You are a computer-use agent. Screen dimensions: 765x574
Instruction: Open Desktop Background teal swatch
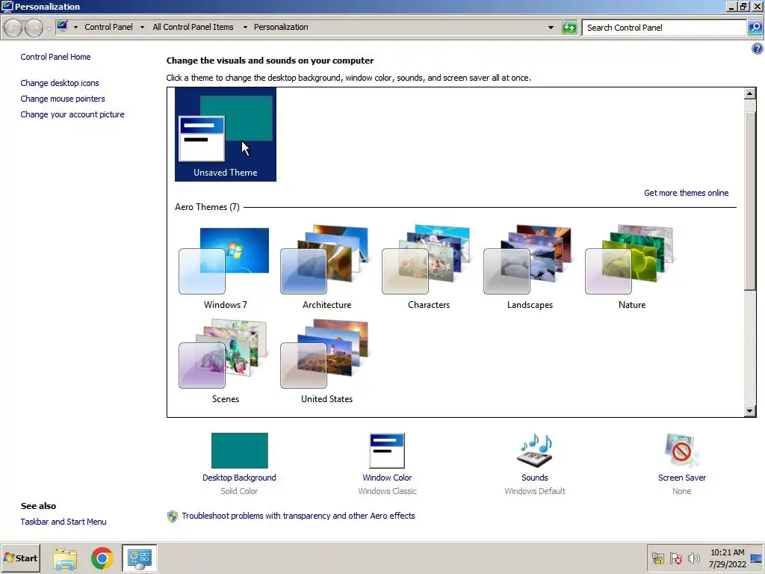[x=240, y=451]
